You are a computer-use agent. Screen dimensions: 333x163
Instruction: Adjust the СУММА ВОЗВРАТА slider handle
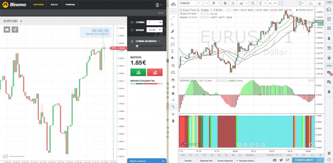[x=137, y=46]
